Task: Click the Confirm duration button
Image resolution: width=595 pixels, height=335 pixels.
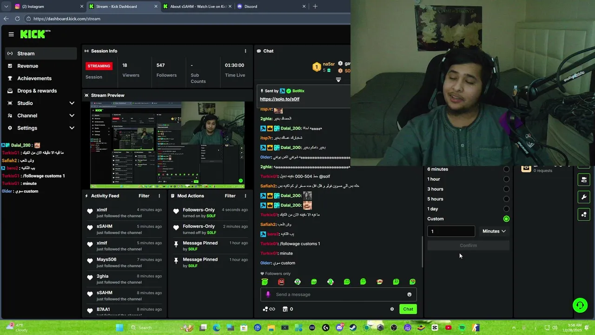Action: (468, 246)
